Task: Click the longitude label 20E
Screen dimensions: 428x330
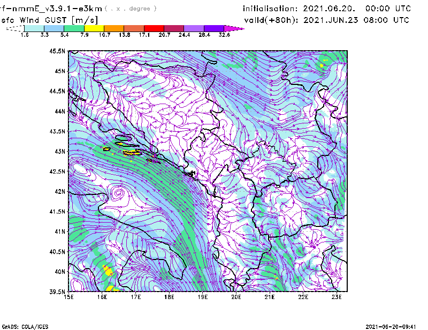Action: (236, 297)
